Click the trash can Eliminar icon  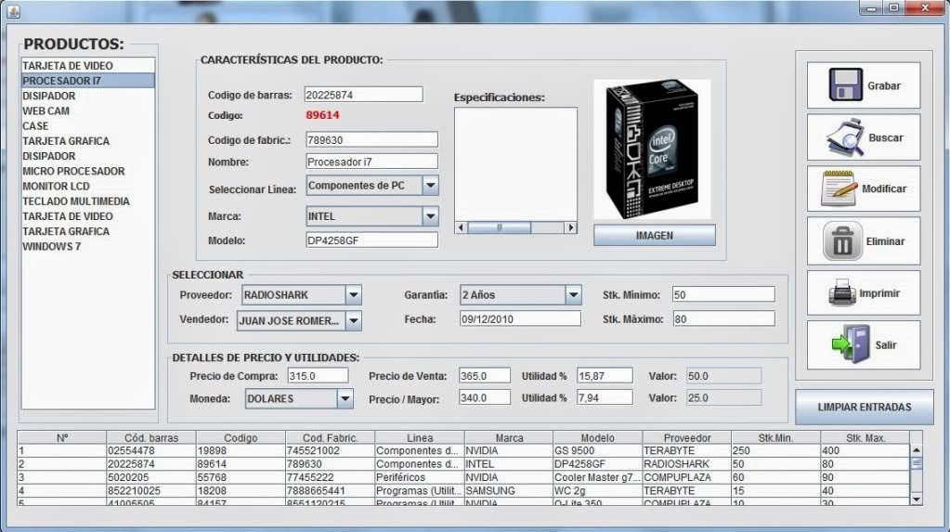pos(843,241)
